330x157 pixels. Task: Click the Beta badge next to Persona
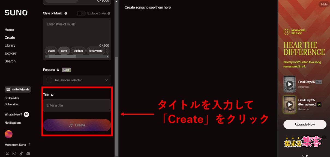(66, 70)
